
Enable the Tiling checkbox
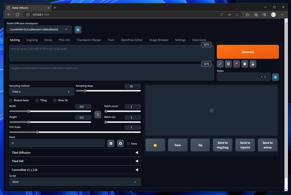[x=37, y=100]
